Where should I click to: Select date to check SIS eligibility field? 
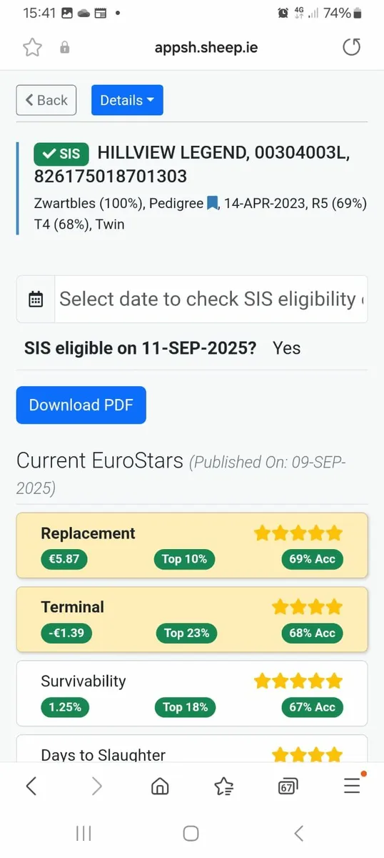[211, 299]
